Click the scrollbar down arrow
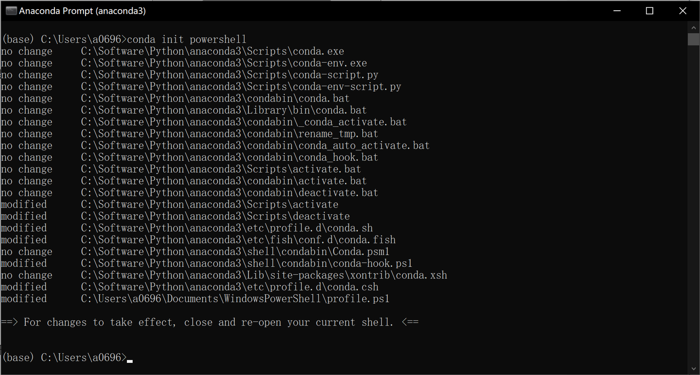The image size is (700, 375). coord(694,369)
